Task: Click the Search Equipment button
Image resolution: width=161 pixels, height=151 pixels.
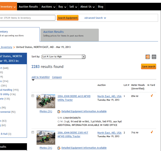Action: pyautogui.click(x=68, y=18)
